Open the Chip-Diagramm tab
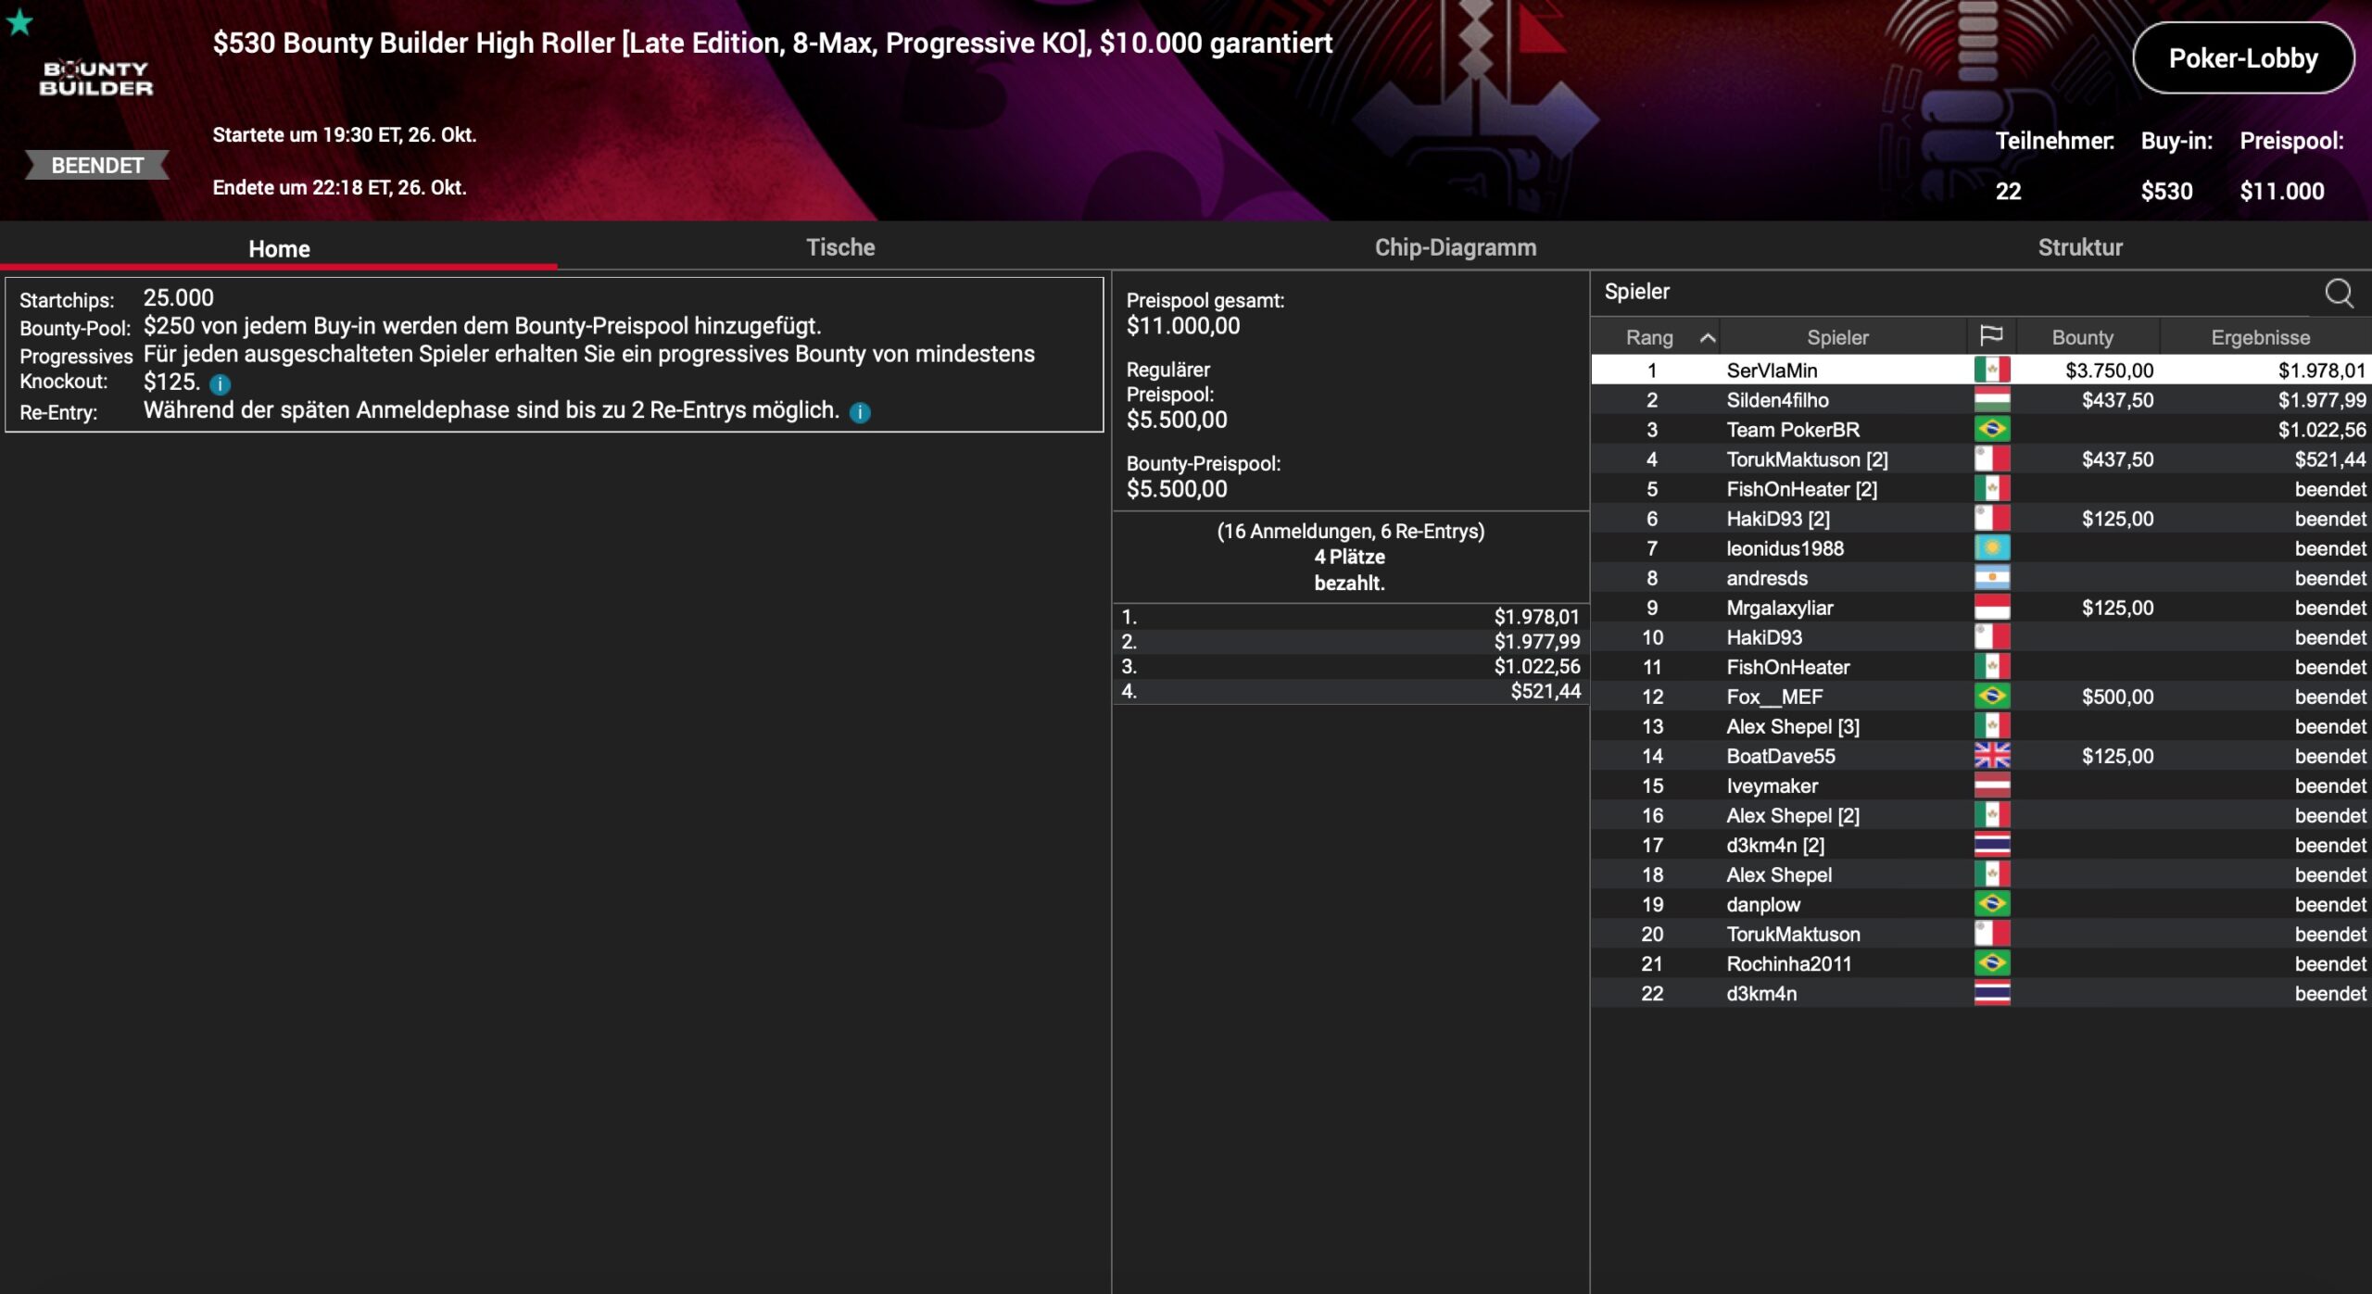The height and width of the screenshot is (1294, 2372). [x=1455, y=247]
